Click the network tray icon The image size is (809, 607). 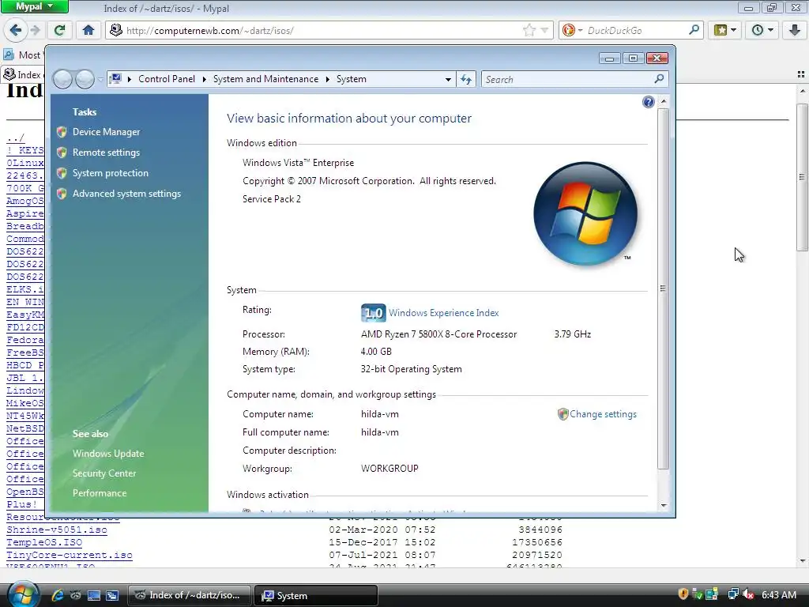click(x=732, y=594)
